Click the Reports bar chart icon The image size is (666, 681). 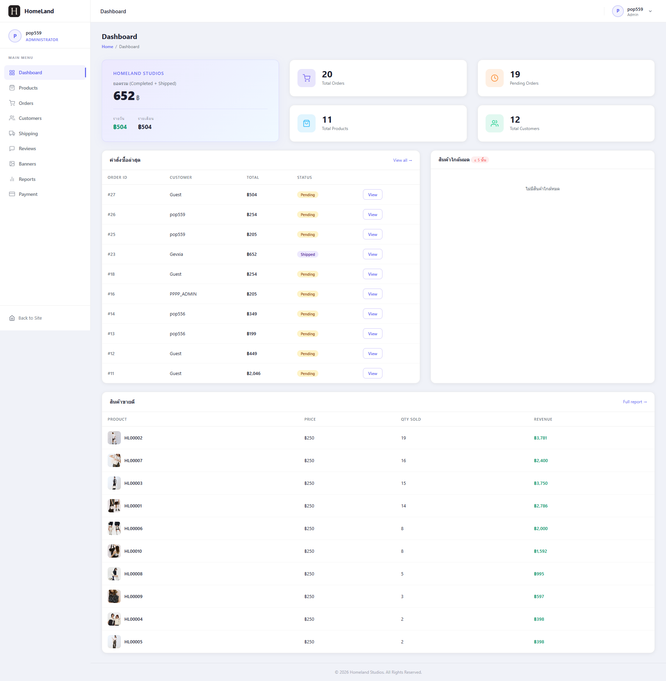click(12, 179)
